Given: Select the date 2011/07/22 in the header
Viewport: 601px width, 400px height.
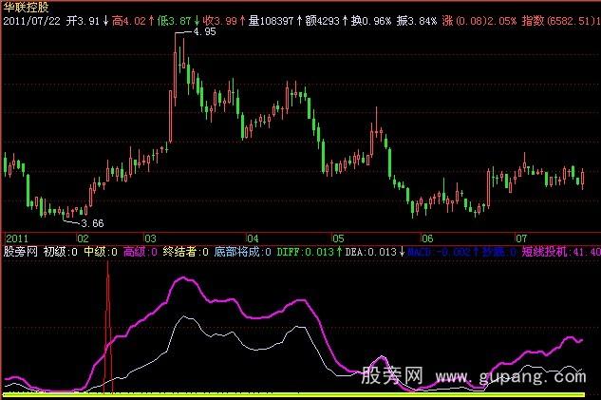Looking at the screenshot, I should pyautogui.click(x=32, y=21).
